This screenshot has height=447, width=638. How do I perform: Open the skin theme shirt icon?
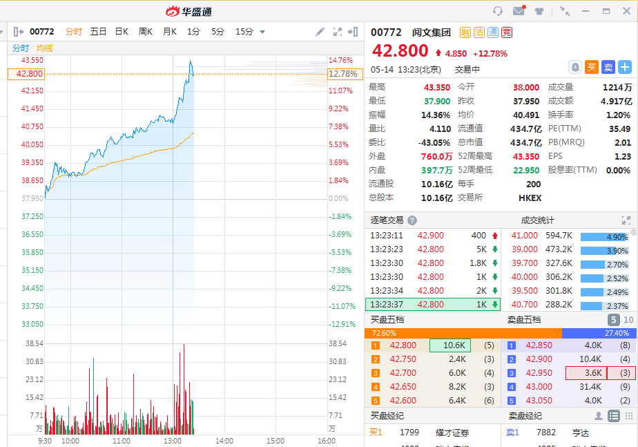click(x=539, y=11)
